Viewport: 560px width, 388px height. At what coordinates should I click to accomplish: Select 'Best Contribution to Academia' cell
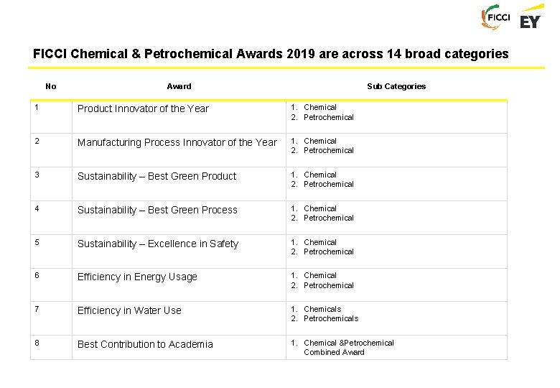pyautogui.click(x=179, y=347)
